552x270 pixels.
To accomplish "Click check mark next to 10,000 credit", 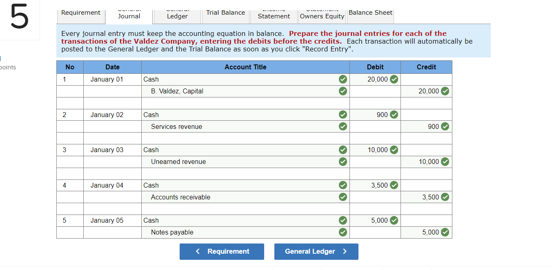I will pyautogui.click(x=445, y=162).
